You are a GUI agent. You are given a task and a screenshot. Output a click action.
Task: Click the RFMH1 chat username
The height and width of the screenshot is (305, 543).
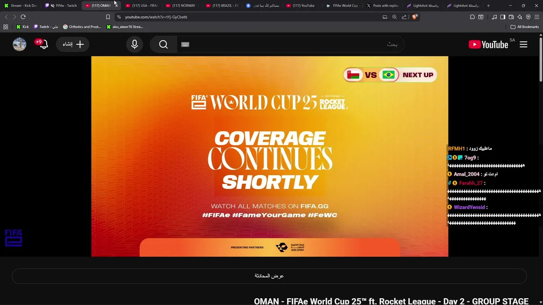coord(457,149)
